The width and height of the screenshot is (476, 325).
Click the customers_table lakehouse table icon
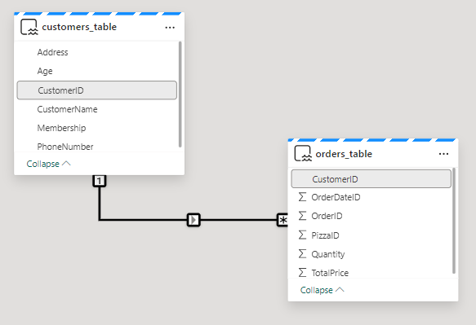[x=29, y=27]
